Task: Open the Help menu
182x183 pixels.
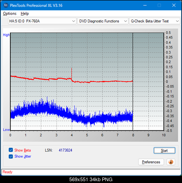Action: [x=25, y=14]
